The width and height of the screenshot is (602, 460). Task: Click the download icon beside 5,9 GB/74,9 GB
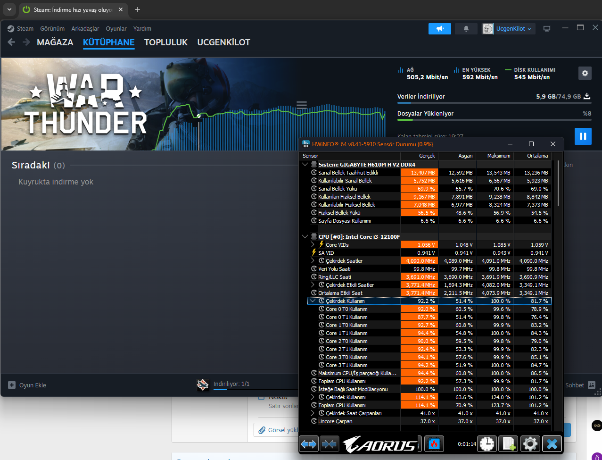[x=587, y=96]
